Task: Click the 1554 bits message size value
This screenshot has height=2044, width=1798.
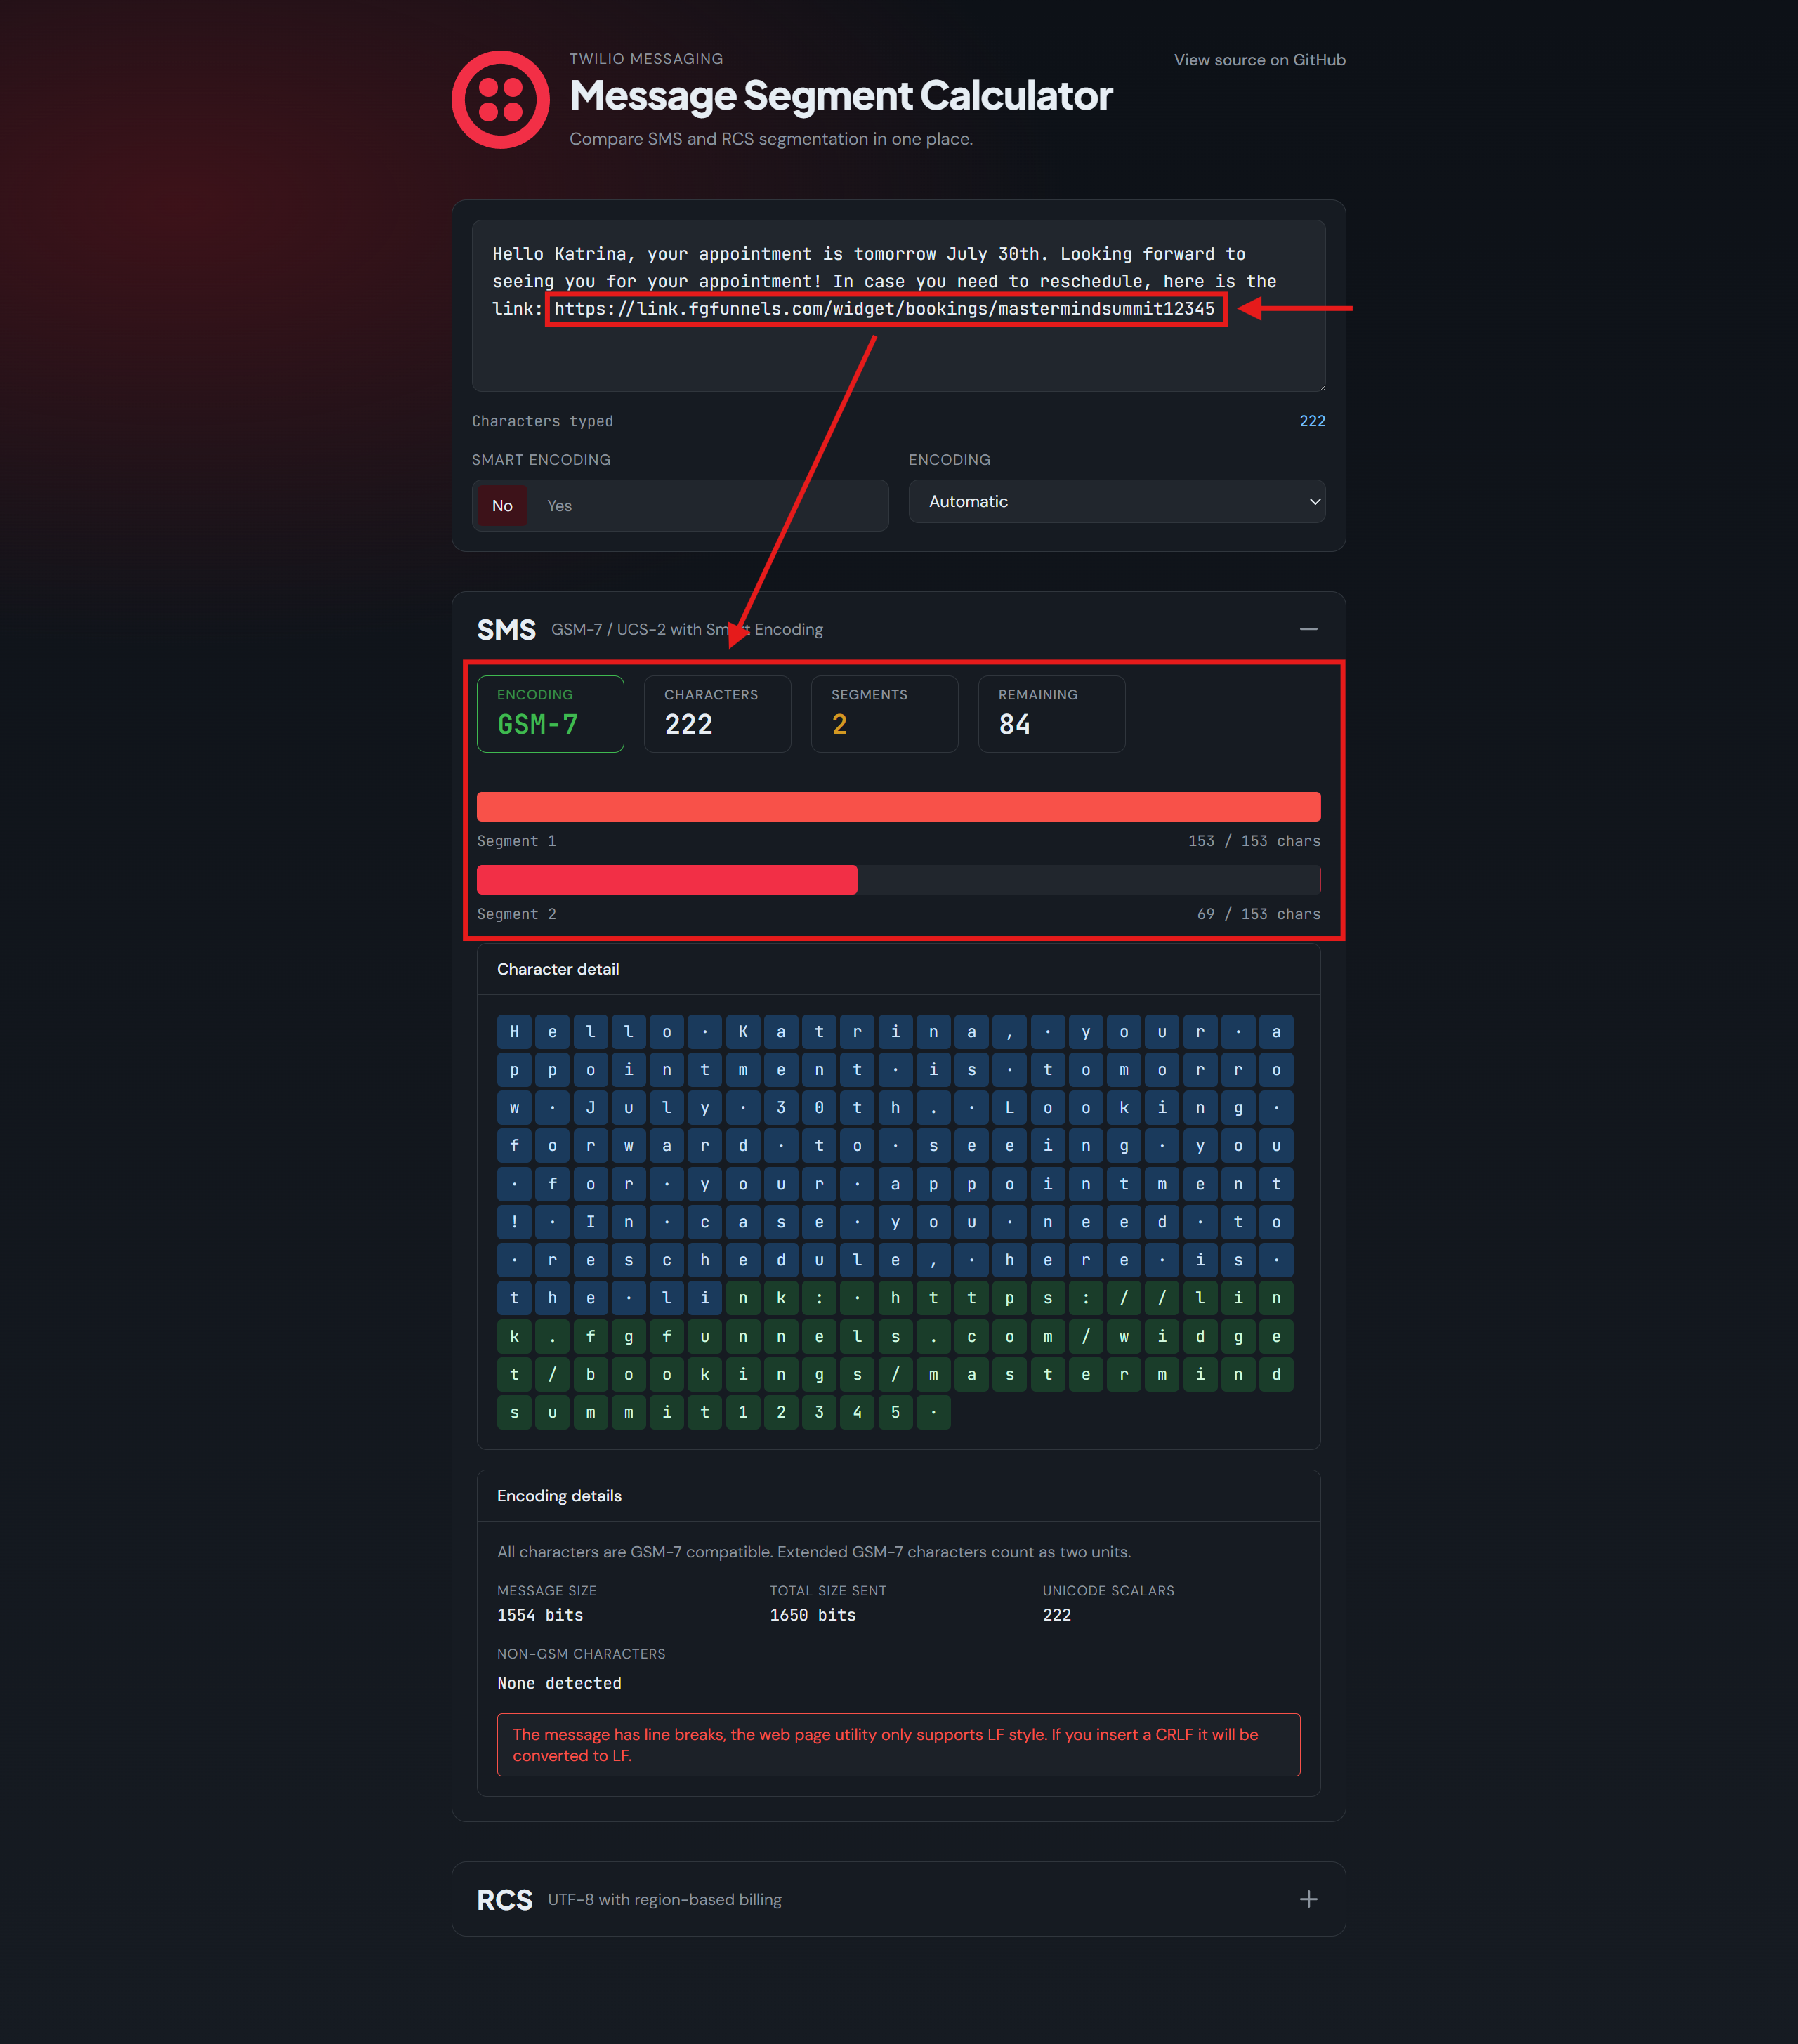Action: click(540, 1615)
